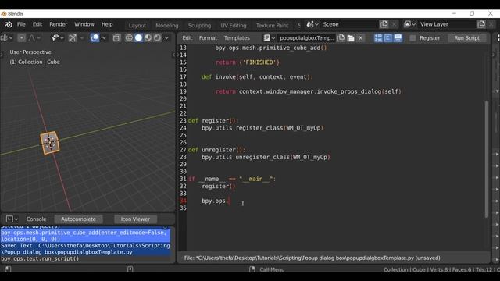
Task: Open the View Layer browse dropdown
Action: tap(409, 24)
